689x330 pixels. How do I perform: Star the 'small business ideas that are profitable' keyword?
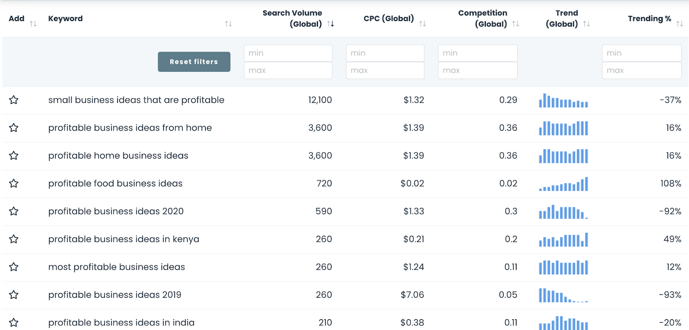pos(14,100)
